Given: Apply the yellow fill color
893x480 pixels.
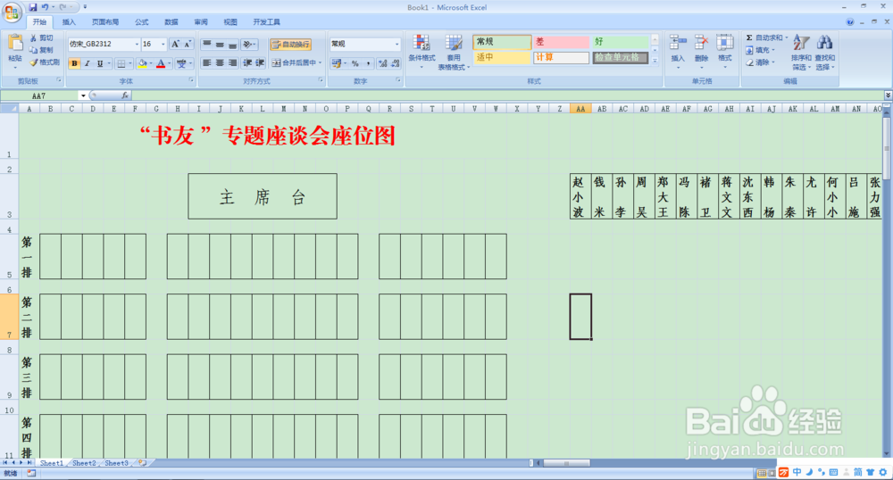Looking at the screenshot, I should pyautogui.click(x=142, y=63).
